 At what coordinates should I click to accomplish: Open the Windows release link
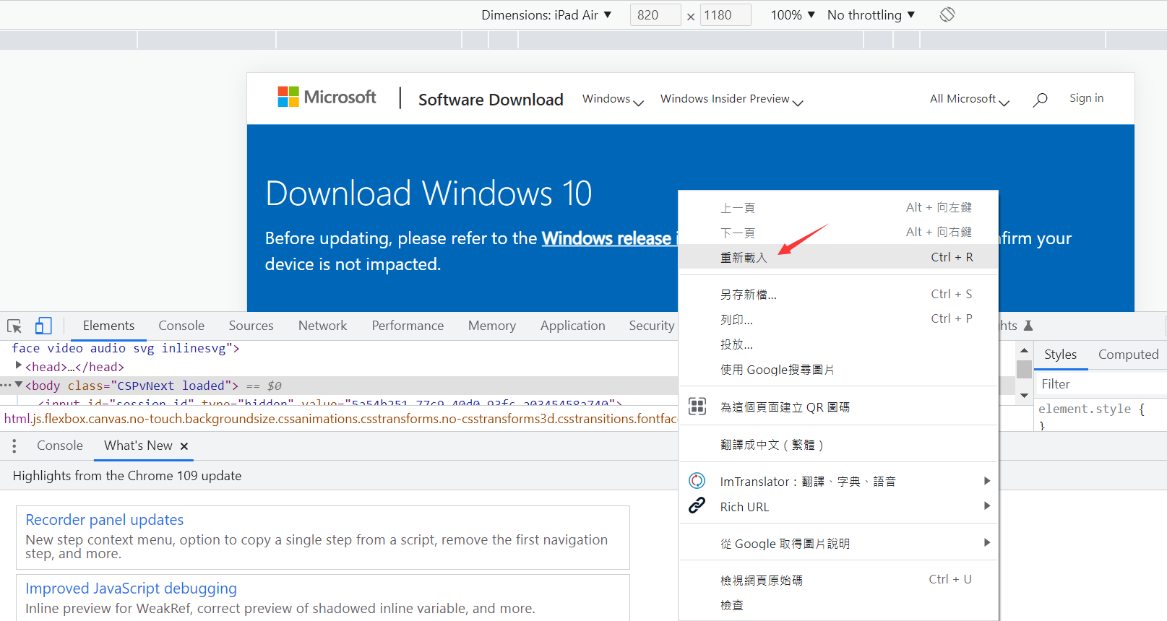coord(606,238)
